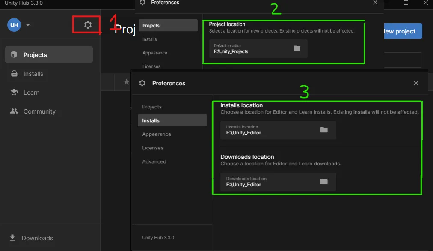Select the Installs tab in Preferences

pyautogui.click(x=172, y=120)
